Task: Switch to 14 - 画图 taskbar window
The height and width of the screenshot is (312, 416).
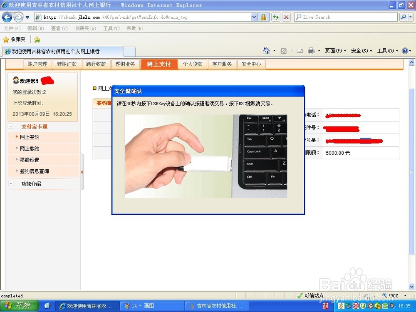Action: [x=151, y=306]
